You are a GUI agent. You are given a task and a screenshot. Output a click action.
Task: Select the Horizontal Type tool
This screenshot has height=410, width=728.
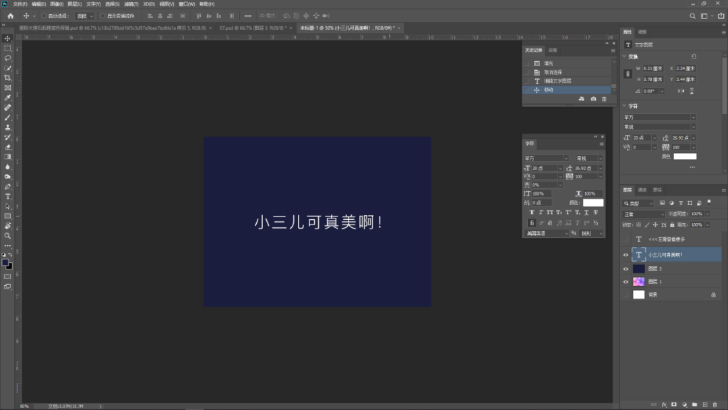click(x=8, y=196)
